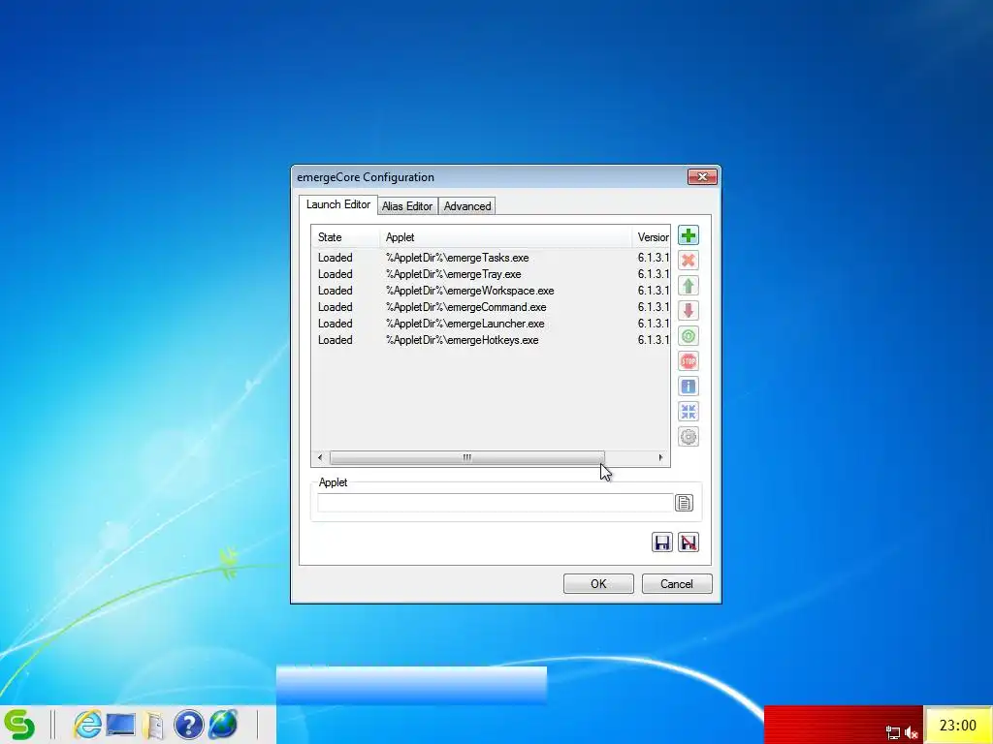Switch to the Alias Editor tab
Viewport: 993px width, 744px height.
point(407,206)
